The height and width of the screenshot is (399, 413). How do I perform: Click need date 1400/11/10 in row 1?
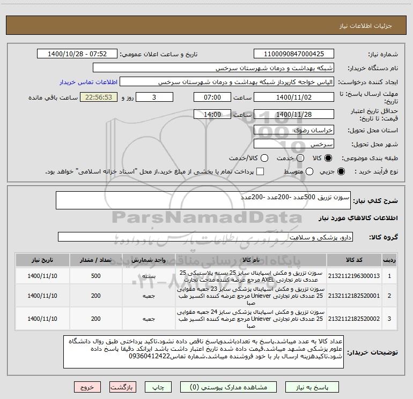coord(42,276)
